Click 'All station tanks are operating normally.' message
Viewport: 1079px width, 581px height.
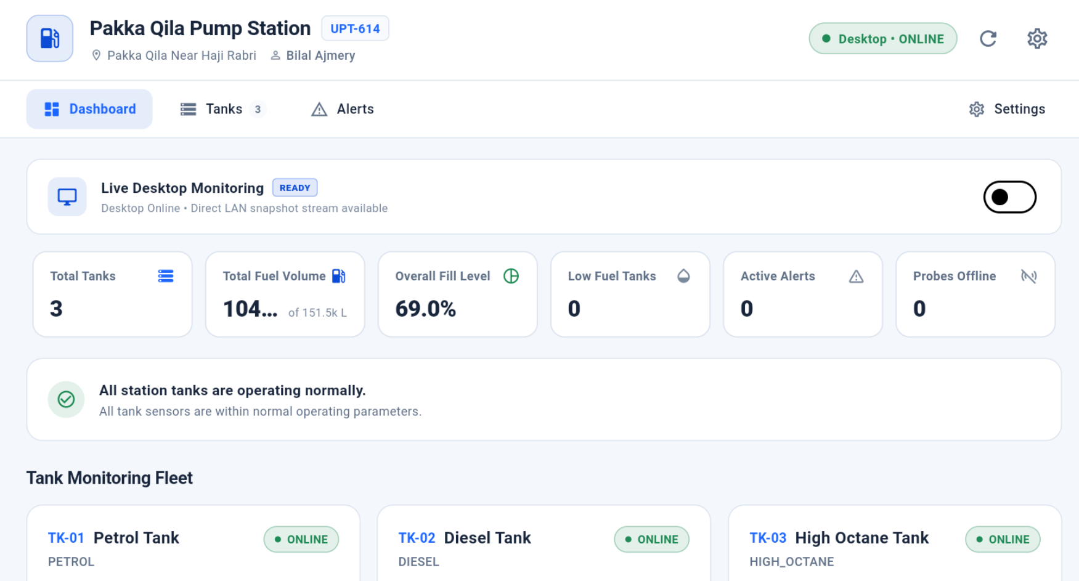[x=232, y=391]
